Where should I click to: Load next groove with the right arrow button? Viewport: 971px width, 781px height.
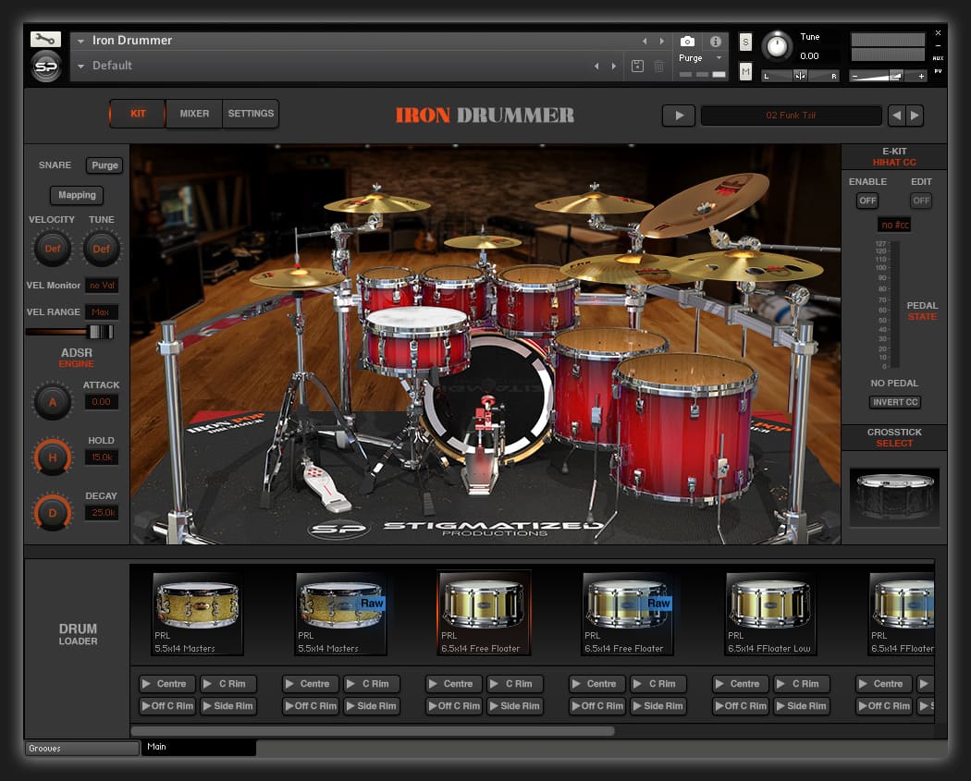coord(915,116)
